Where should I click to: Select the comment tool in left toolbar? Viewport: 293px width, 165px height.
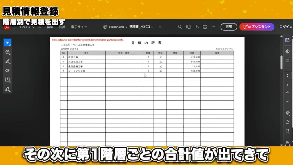click(x=7, y=52)
